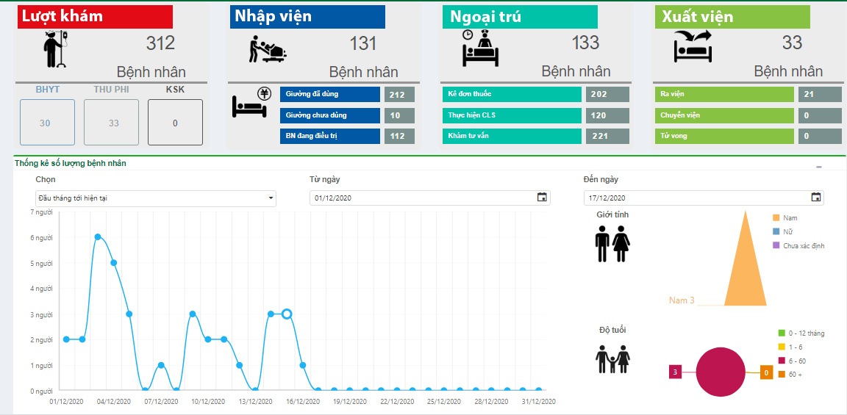
Task: Open calendar picker for Đến ngày
Action: [815, 198]
